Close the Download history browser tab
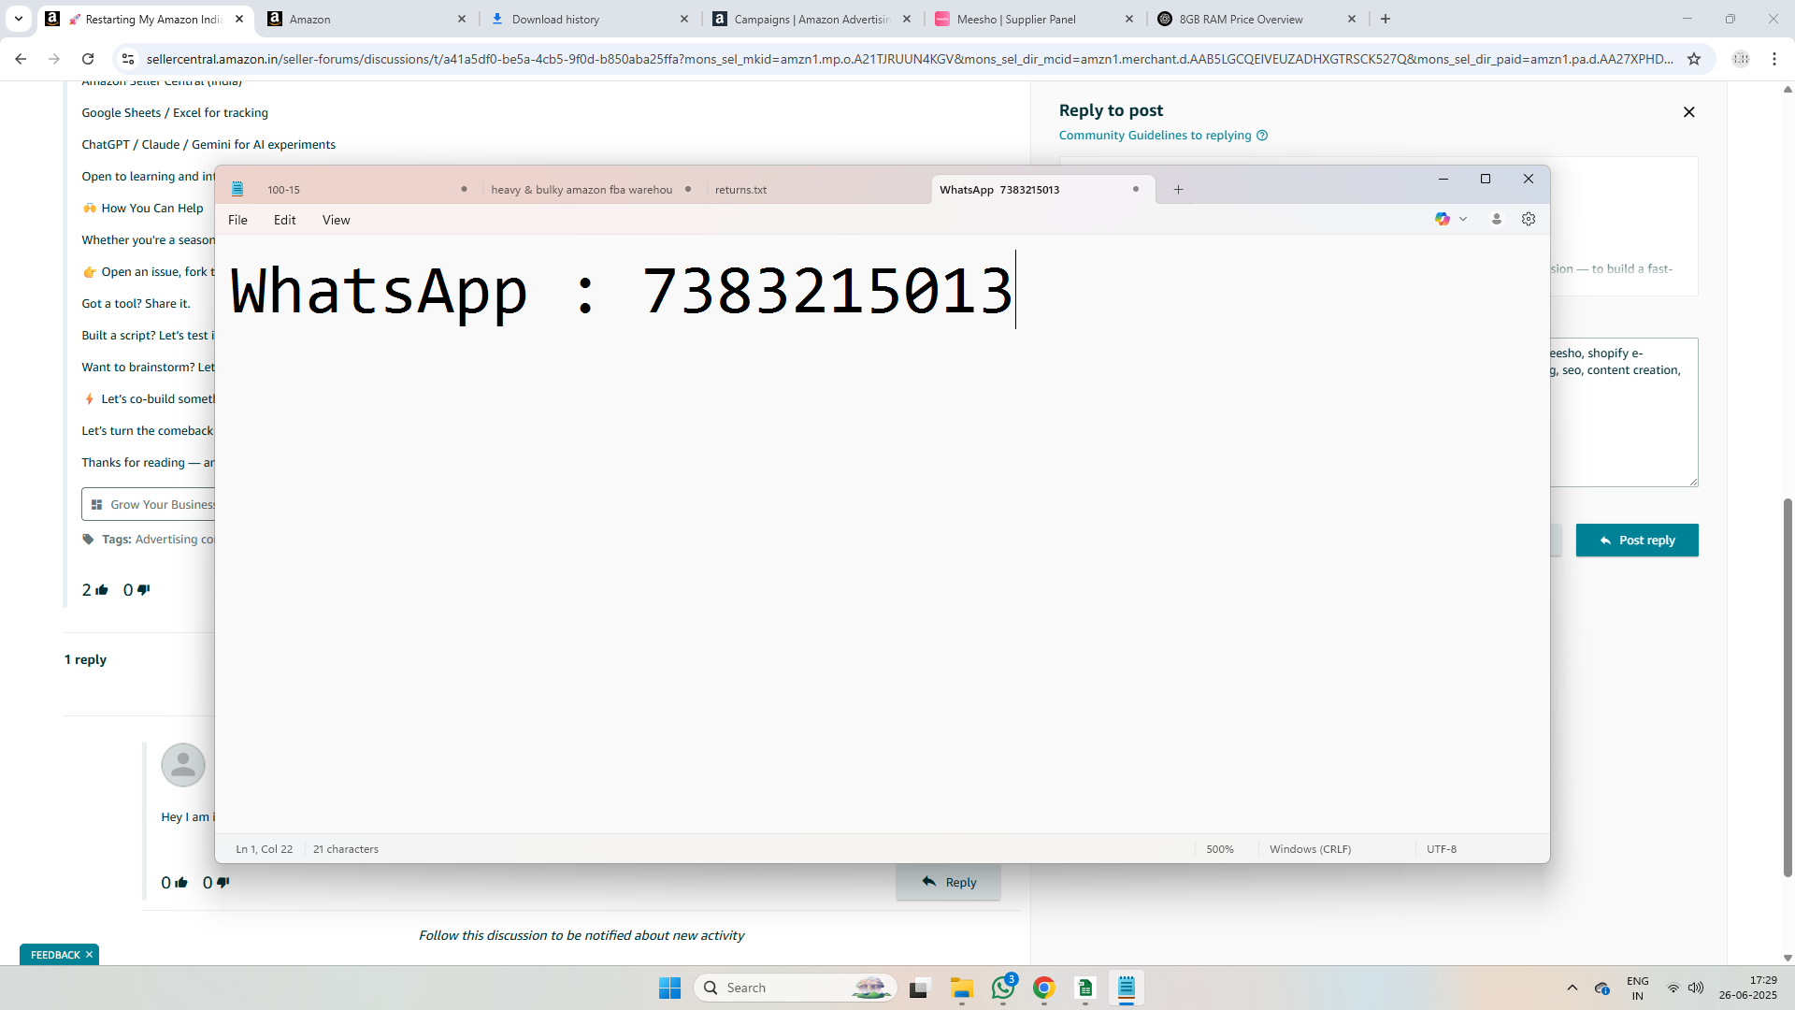 684,19
